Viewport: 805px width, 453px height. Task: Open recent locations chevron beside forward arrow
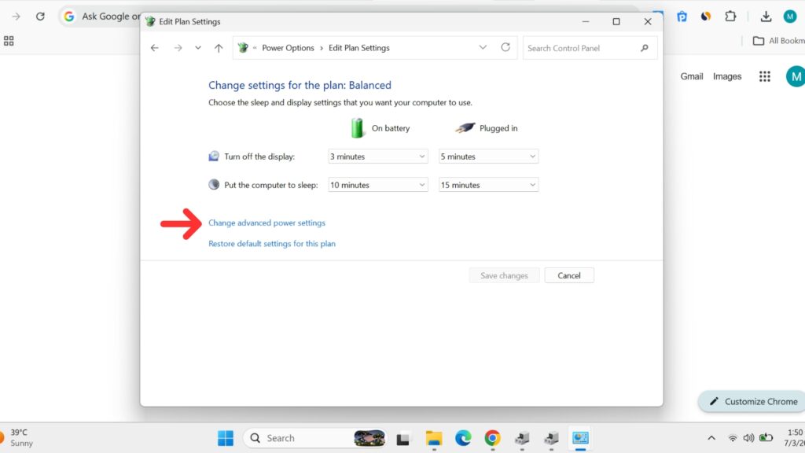[x=197, y=48]
